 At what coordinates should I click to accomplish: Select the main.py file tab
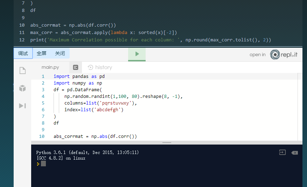coord(50,67)
